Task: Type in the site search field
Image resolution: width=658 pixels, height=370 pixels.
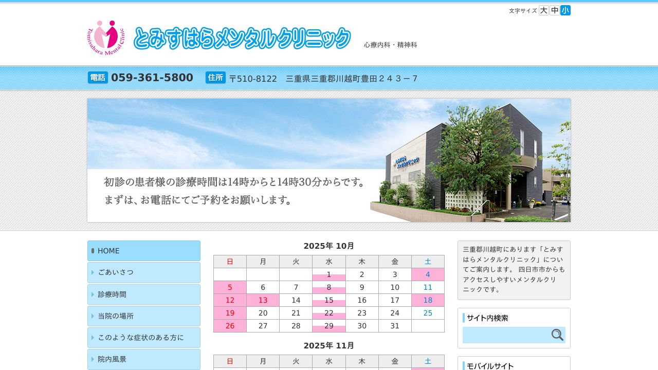Action: 505,335
